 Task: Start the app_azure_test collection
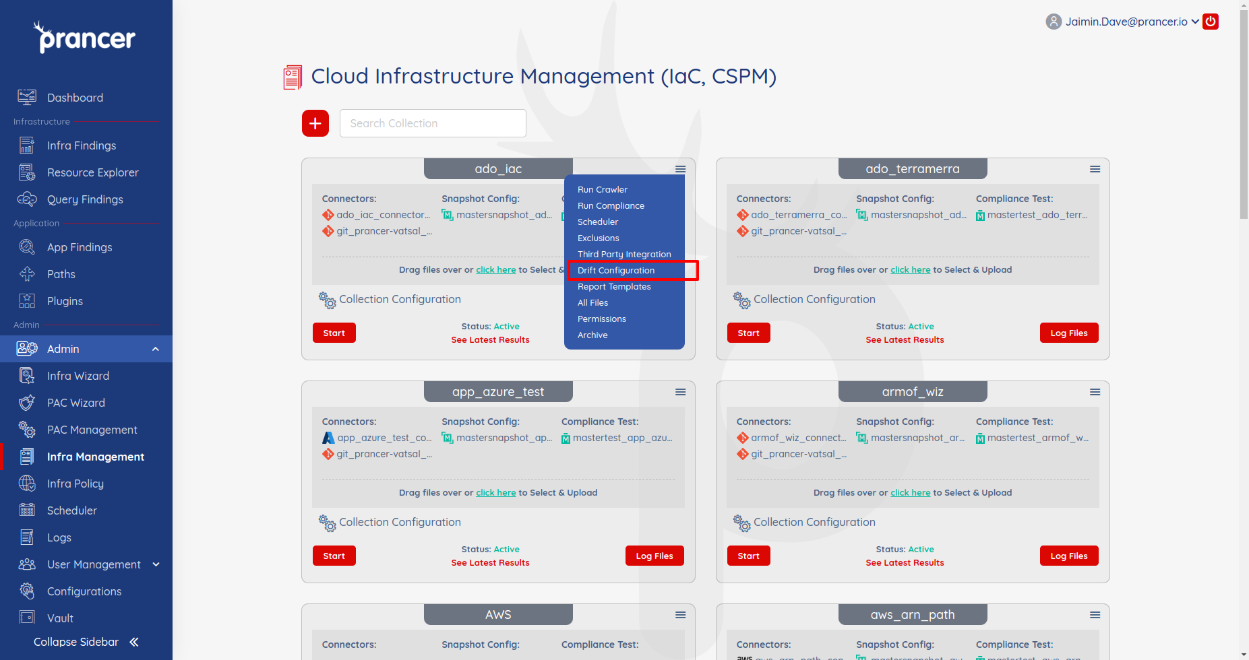tap(334, 556)
